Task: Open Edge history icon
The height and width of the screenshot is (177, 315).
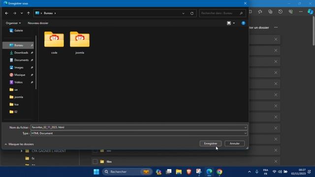Action: coord(280,12)
